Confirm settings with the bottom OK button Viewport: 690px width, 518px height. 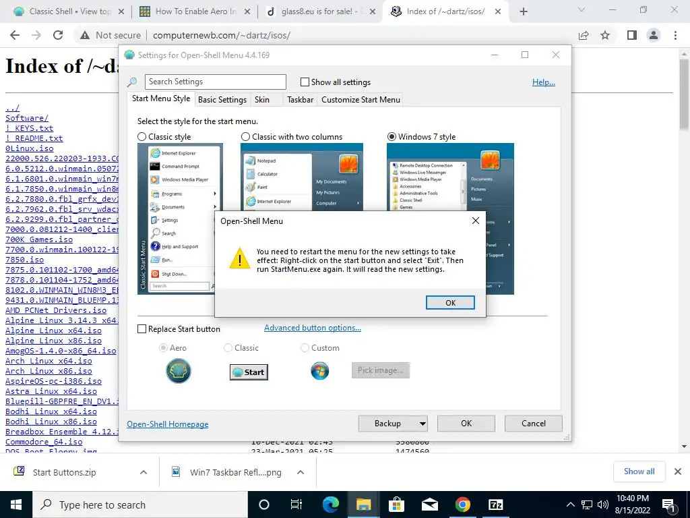coord(466,424)
